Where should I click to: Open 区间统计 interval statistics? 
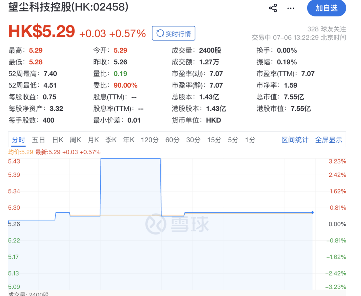click(295, 140)
